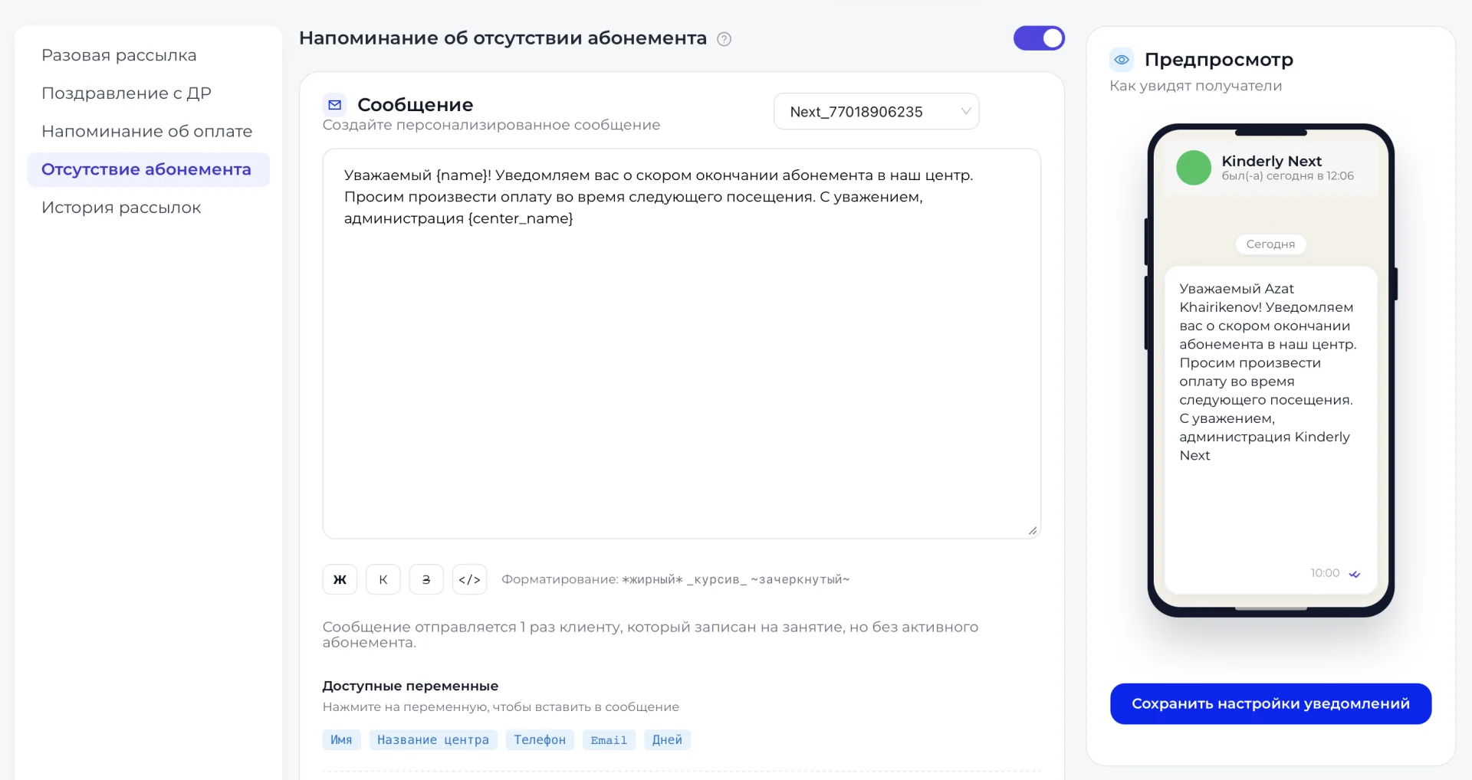Insert code formatting with </> button
The width and height of the screenshot is (1472, 780).
pos(469,579)
